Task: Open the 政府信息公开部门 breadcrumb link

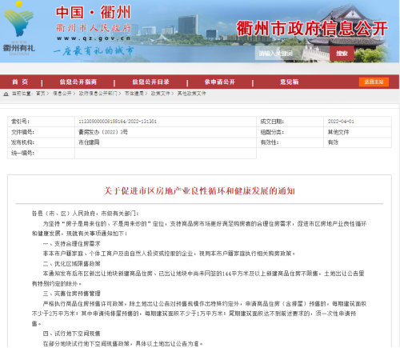Action: (98, 94)
